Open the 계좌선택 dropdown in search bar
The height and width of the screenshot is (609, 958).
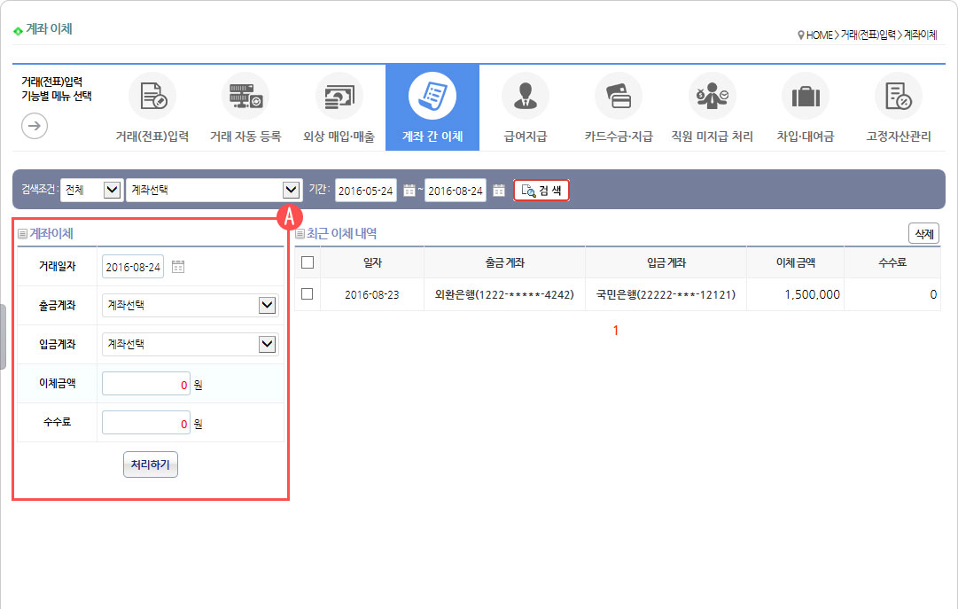pos(214,191)
